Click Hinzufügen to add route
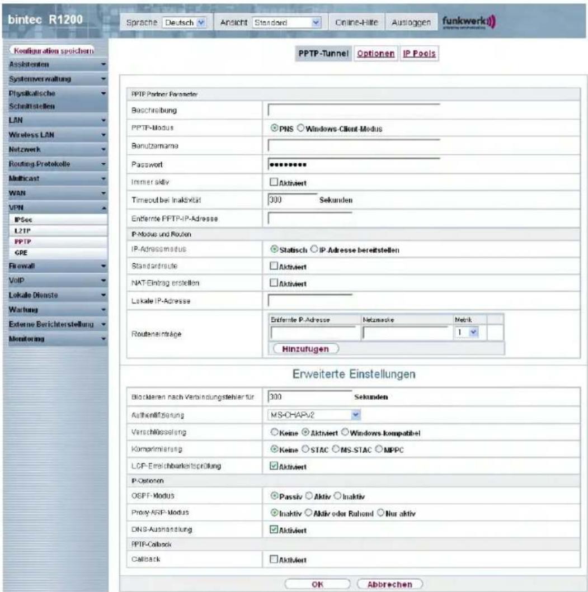 pos(305,349)
